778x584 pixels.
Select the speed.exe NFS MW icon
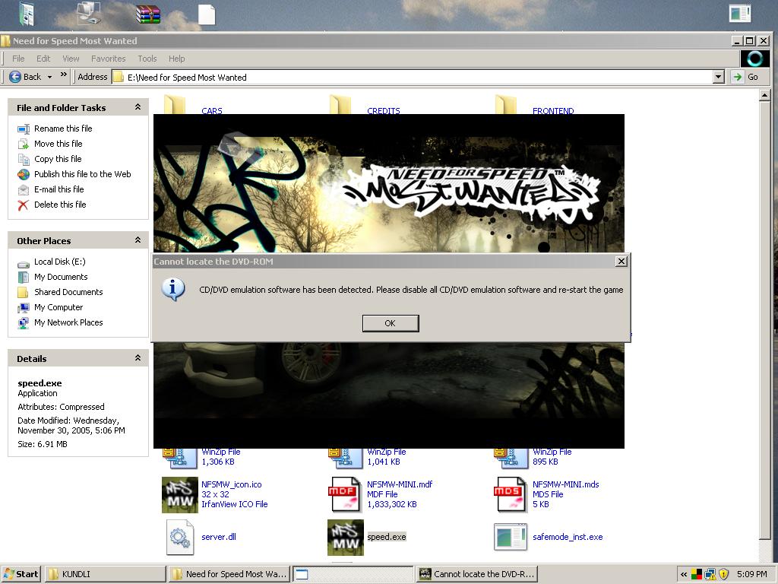point(346,538)
